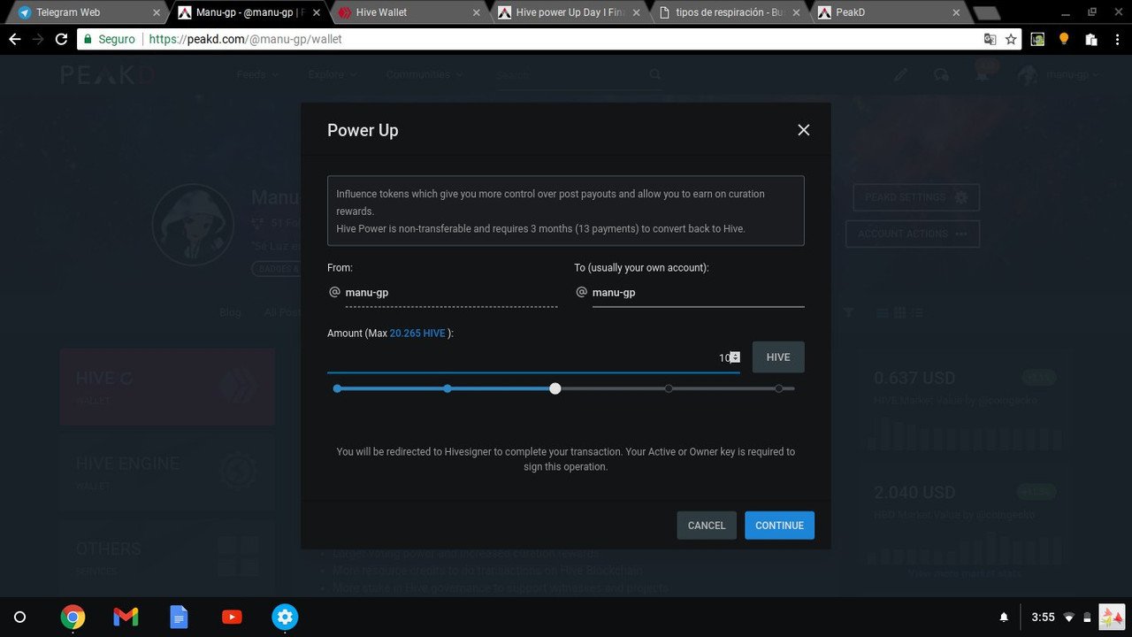Set slider to the fourth stop
1132x637 pixels.
click(669, 388)
